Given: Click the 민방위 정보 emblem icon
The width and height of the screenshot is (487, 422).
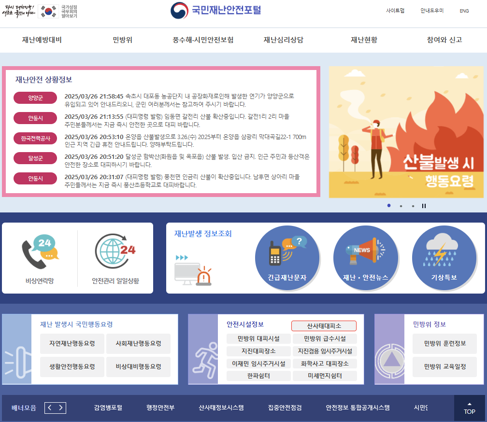Looking at the screenshot, I should (390, 360).
